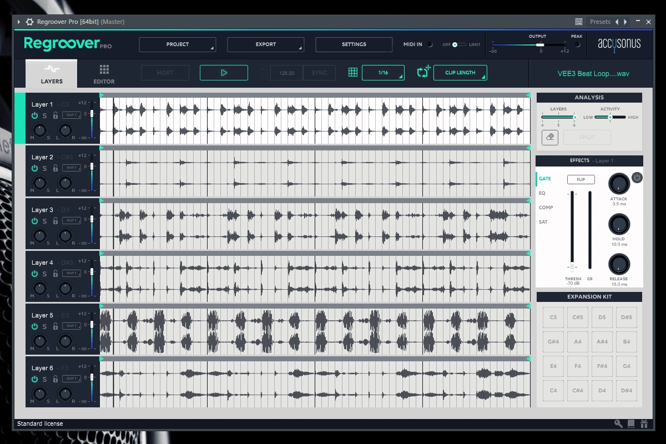Open the 1/16 grid resolution dropdown
This screenshot has width=666, height=444.
coord(383,73)
